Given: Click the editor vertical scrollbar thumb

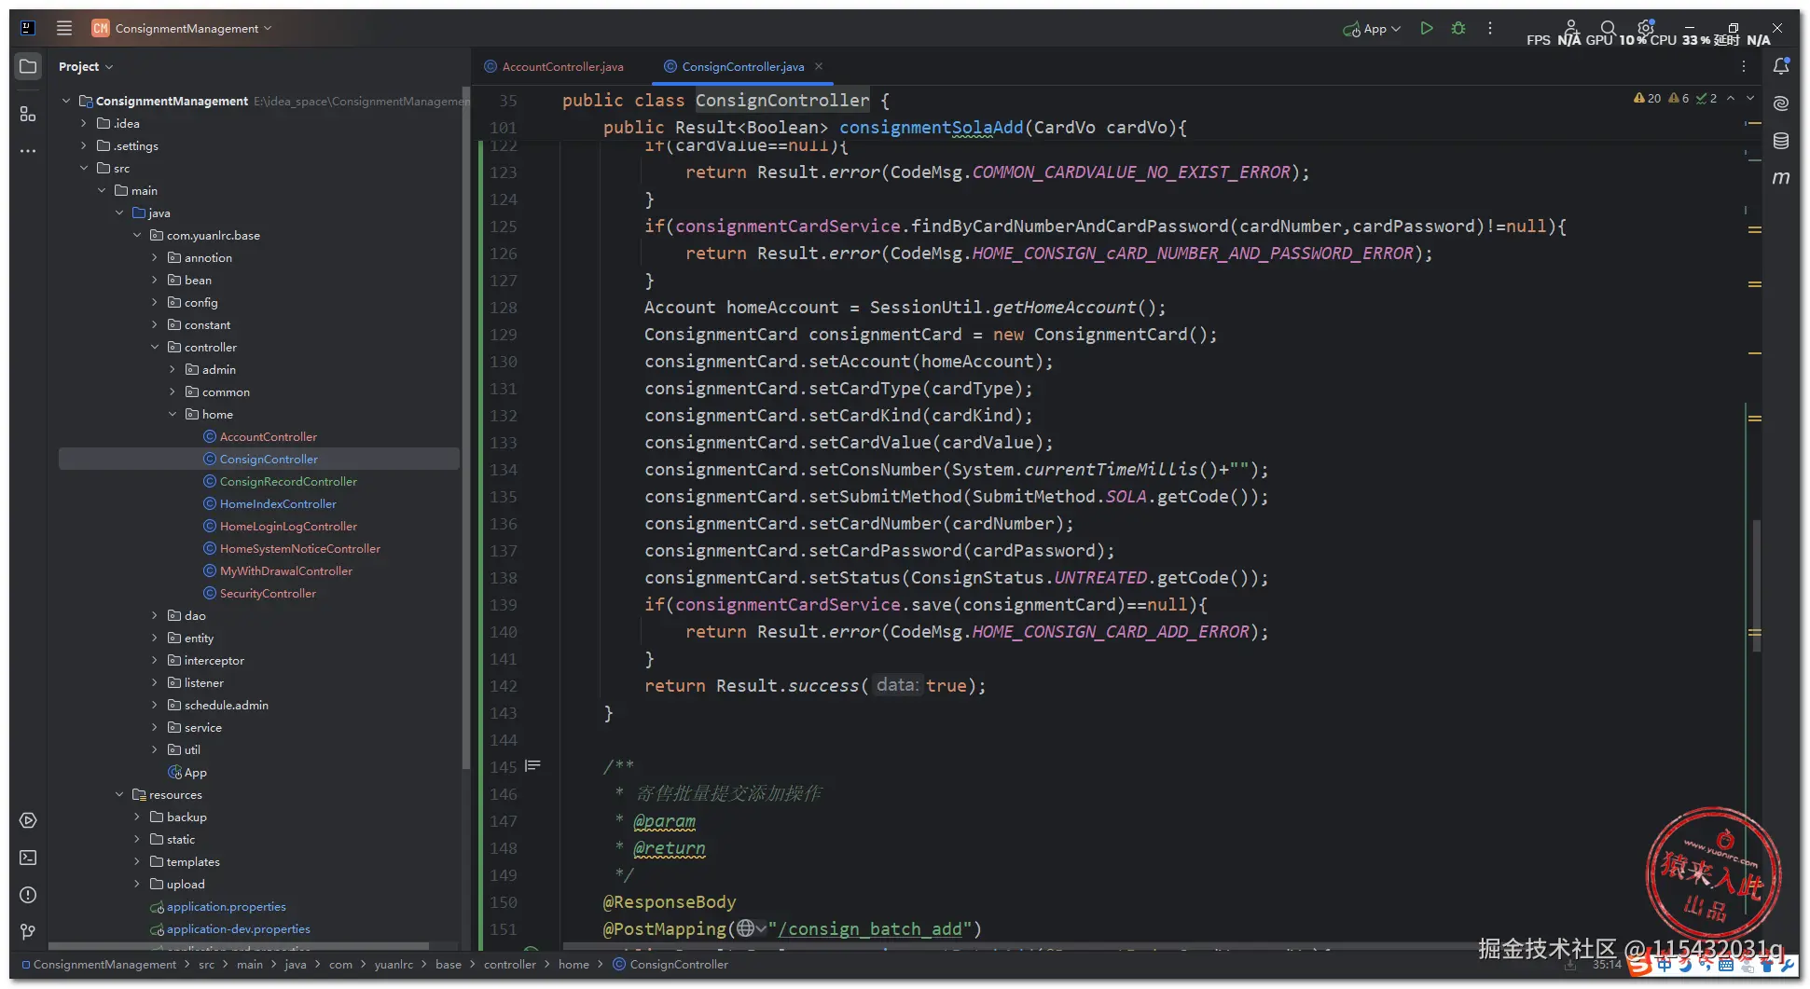Looking at the screenshot, I should [x=1757, y=585].
